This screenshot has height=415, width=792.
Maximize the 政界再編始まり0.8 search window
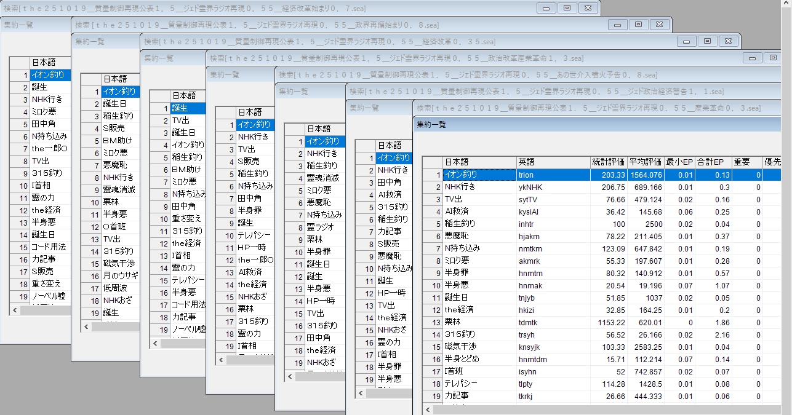(638, 25)
